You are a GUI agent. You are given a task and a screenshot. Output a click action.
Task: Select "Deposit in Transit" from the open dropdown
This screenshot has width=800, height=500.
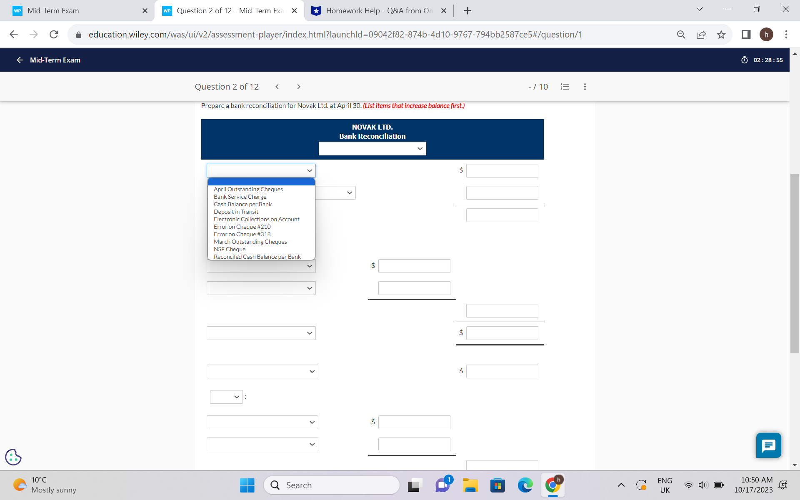[x=236, y=212]
